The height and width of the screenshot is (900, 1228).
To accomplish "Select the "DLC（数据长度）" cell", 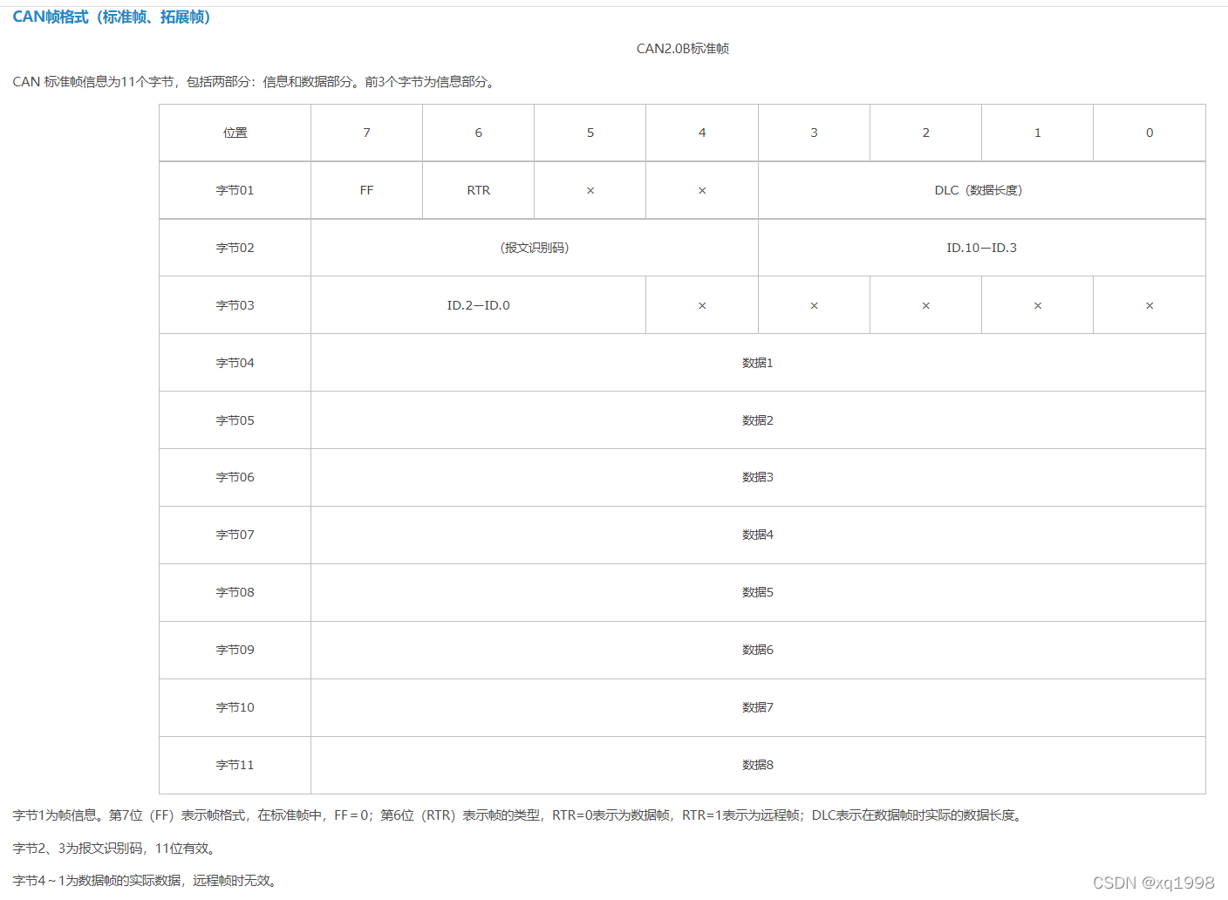I will pyautogui.click(x=982, y=190).
